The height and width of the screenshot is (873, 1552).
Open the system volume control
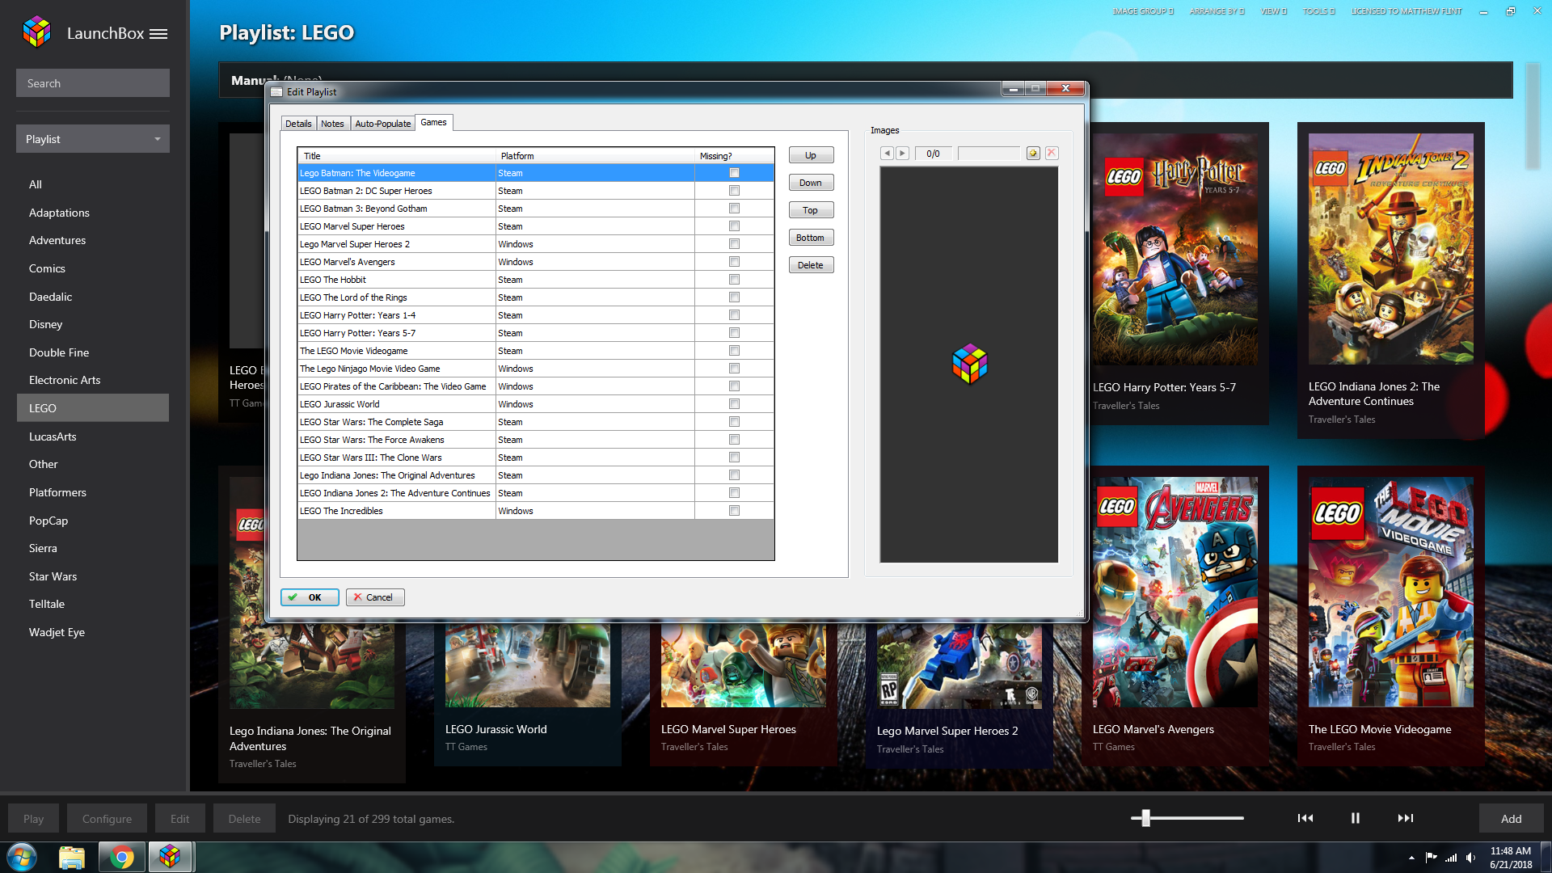pyautogui.click(x=1470, y=858)
